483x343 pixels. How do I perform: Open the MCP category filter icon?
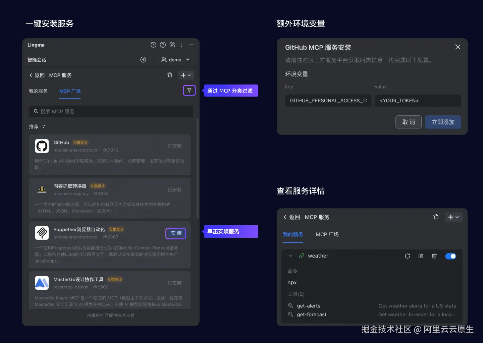(x=189, y=91)
